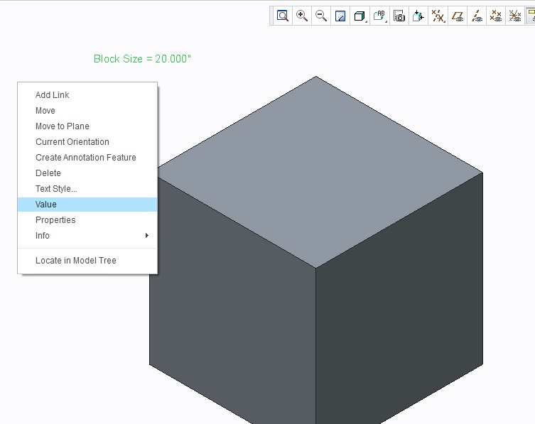Open the Display Style cube dropdown
This screenshot has width=535, height=424.
(360, 16)
